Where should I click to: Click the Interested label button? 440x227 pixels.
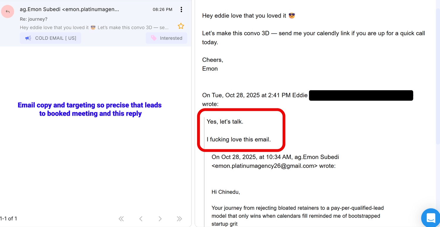tap(166, 38)
